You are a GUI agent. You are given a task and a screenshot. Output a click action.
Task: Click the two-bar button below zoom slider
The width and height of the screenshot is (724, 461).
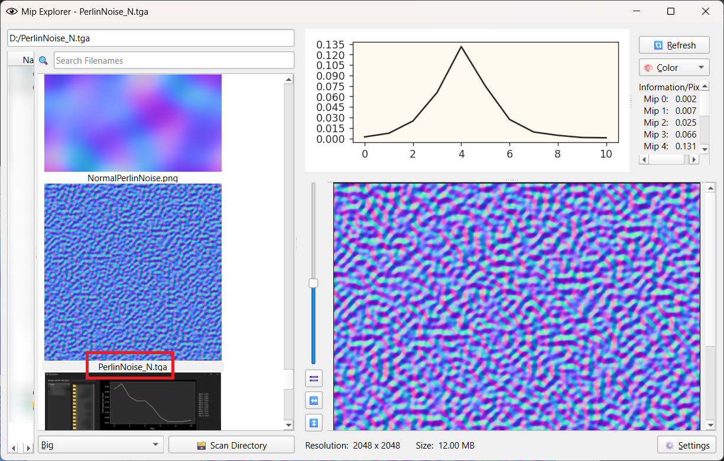tap(314, 378)
